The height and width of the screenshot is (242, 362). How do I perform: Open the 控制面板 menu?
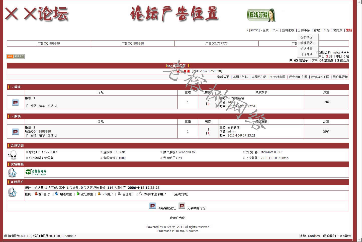click(x=288, y=30)
